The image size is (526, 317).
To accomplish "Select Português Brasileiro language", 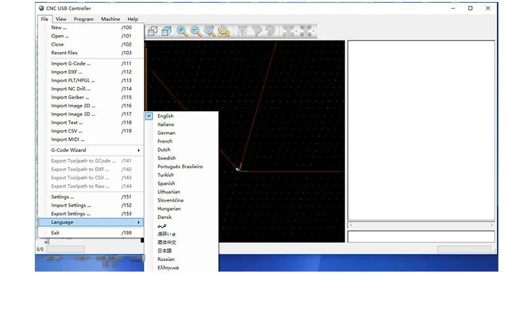I will (181, 166).
